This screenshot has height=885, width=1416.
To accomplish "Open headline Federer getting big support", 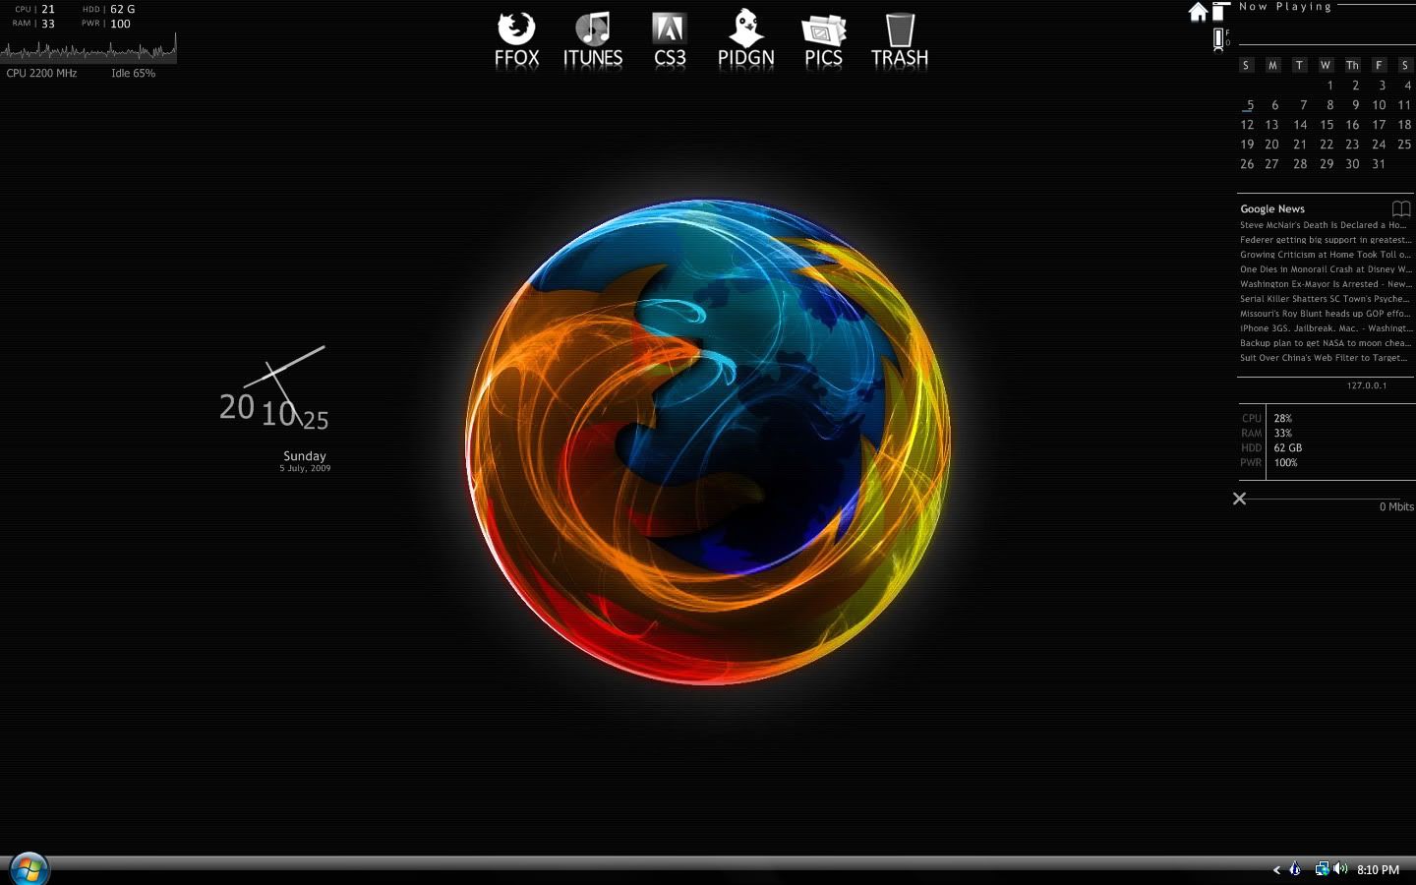I will click(x=1325, y=240).
